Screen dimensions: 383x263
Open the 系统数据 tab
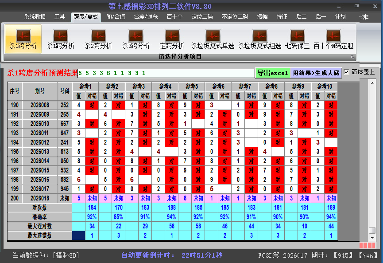35,17
